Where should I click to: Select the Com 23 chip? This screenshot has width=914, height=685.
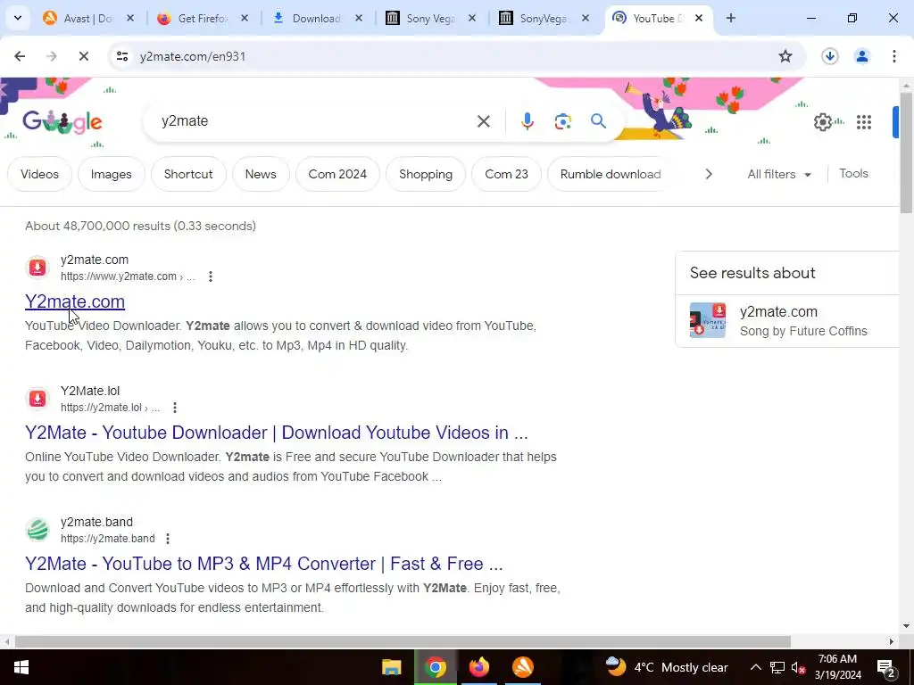[x=507, y=174]
